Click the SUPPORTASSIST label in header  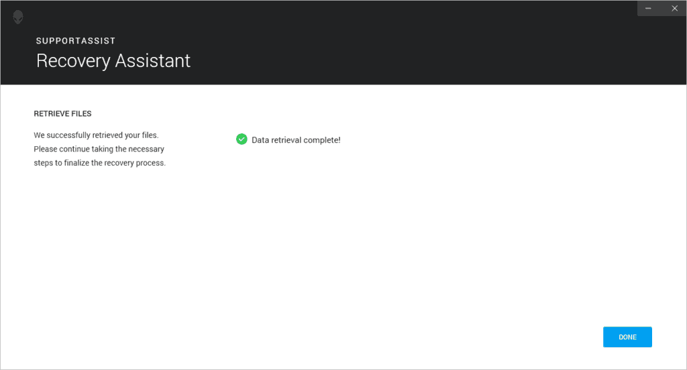pos(76,41)
